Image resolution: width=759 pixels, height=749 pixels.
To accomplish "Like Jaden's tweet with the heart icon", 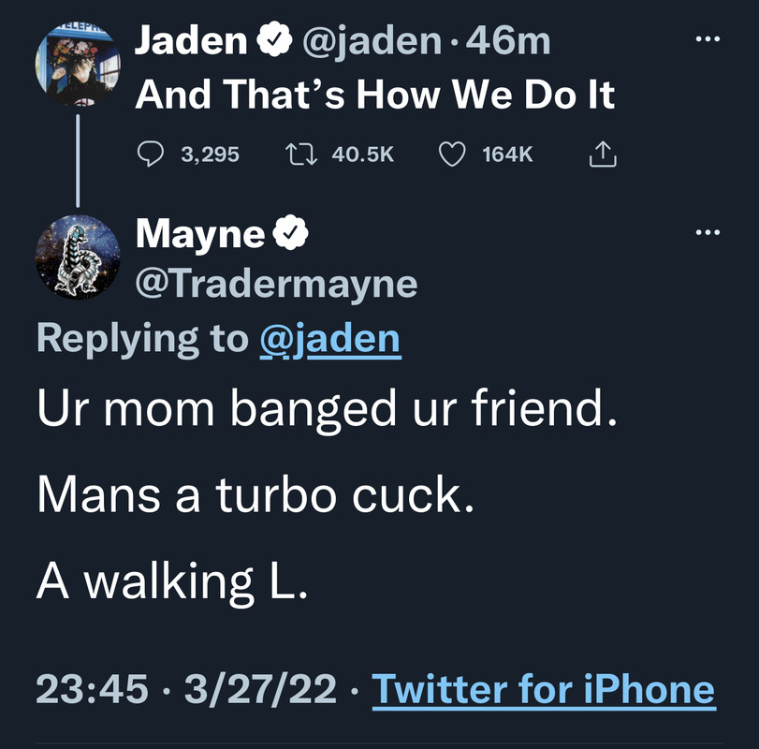I will pos(452,154).
